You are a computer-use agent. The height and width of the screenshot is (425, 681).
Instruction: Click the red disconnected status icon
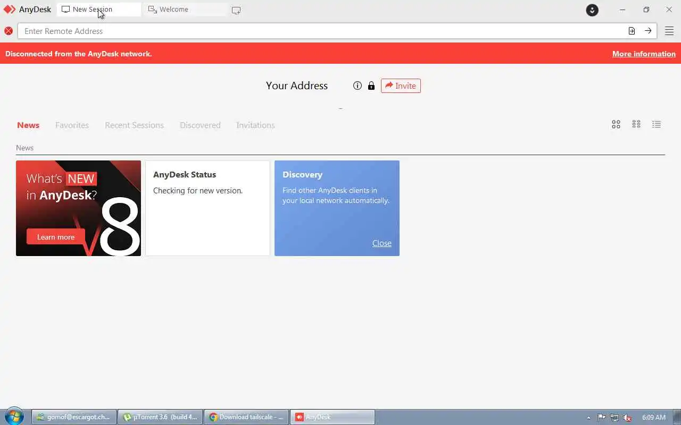point(9,31)
